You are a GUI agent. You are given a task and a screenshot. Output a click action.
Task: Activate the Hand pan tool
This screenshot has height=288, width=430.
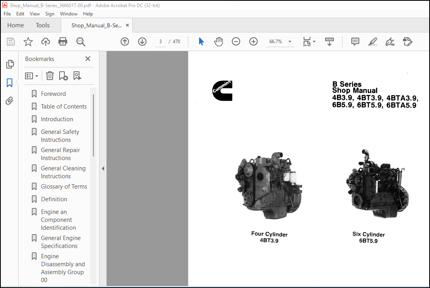(219, 42)
